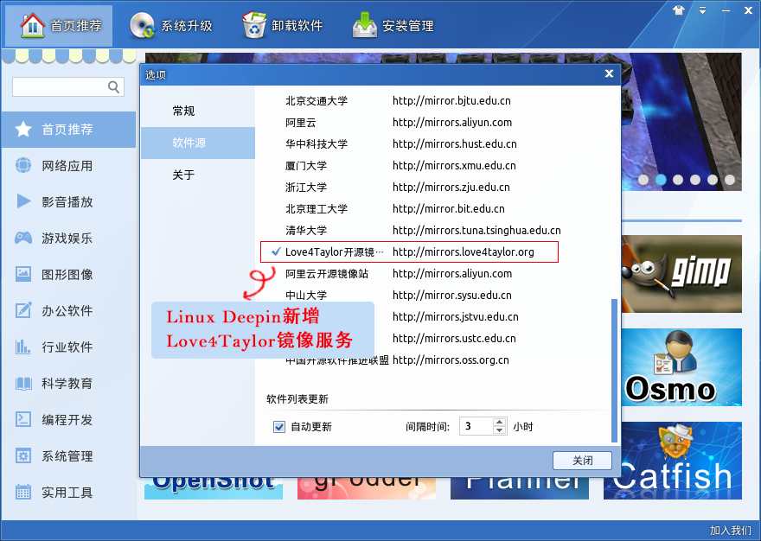Select the second banner carousel dot

pos(661,180)
